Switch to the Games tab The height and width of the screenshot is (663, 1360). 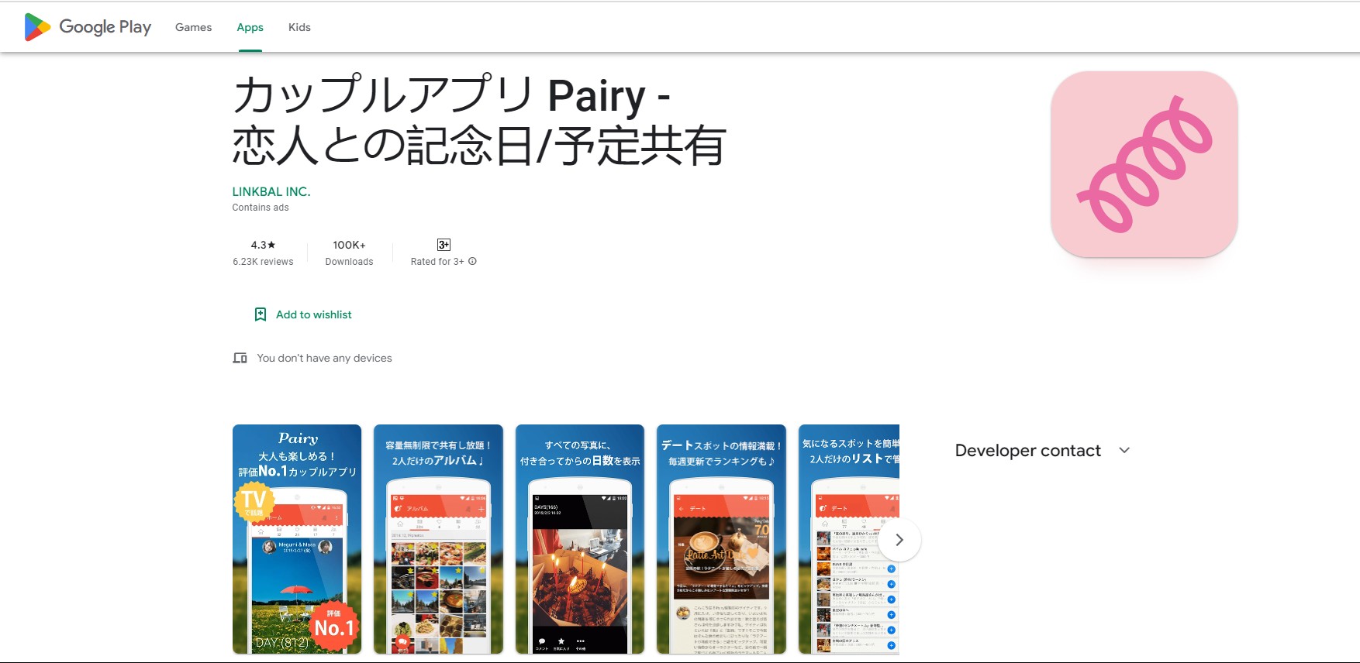click(x=193, y=27)
